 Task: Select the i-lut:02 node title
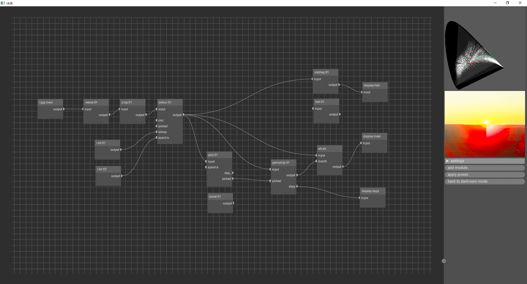click(108, 169)
